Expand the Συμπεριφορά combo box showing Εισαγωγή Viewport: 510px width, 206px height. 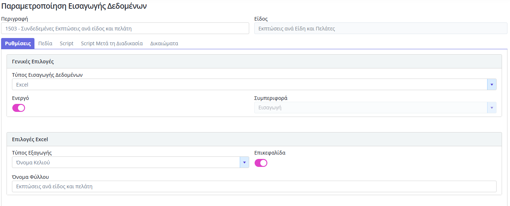[x=370, y=108]
